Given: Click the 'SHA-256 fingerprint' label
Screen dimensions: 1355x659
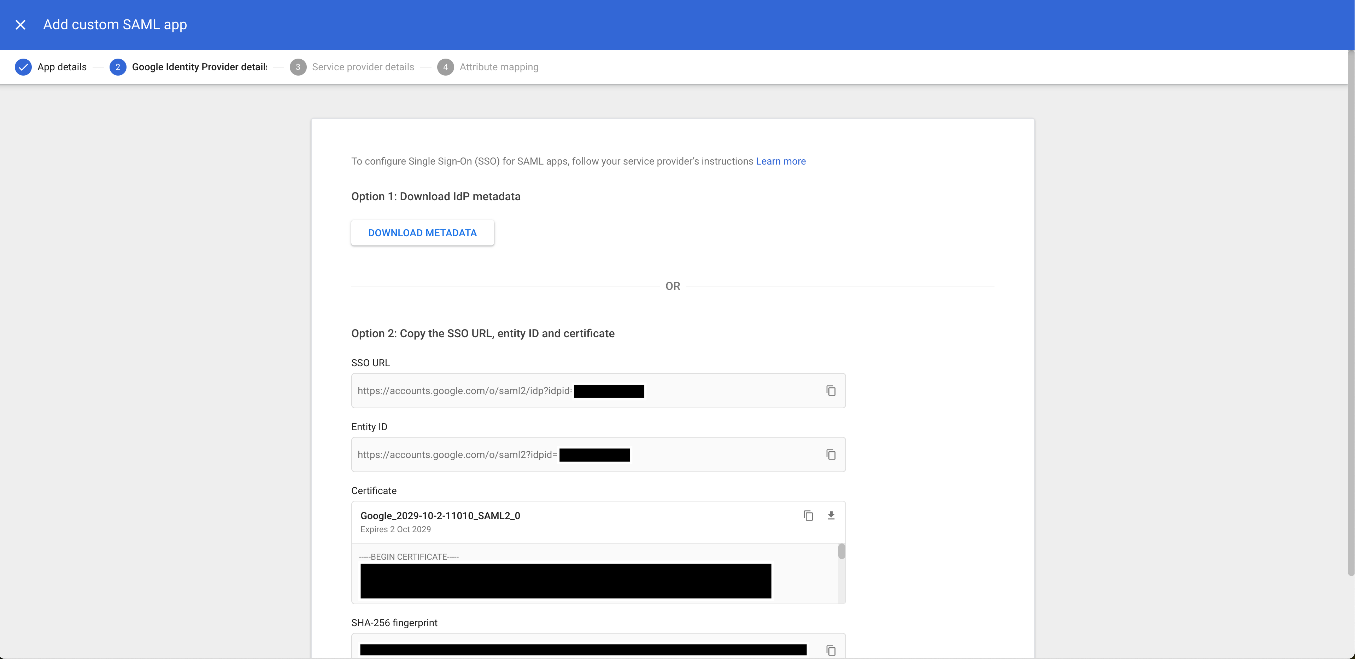Looking at the screenshot, I should click(394, 623).
